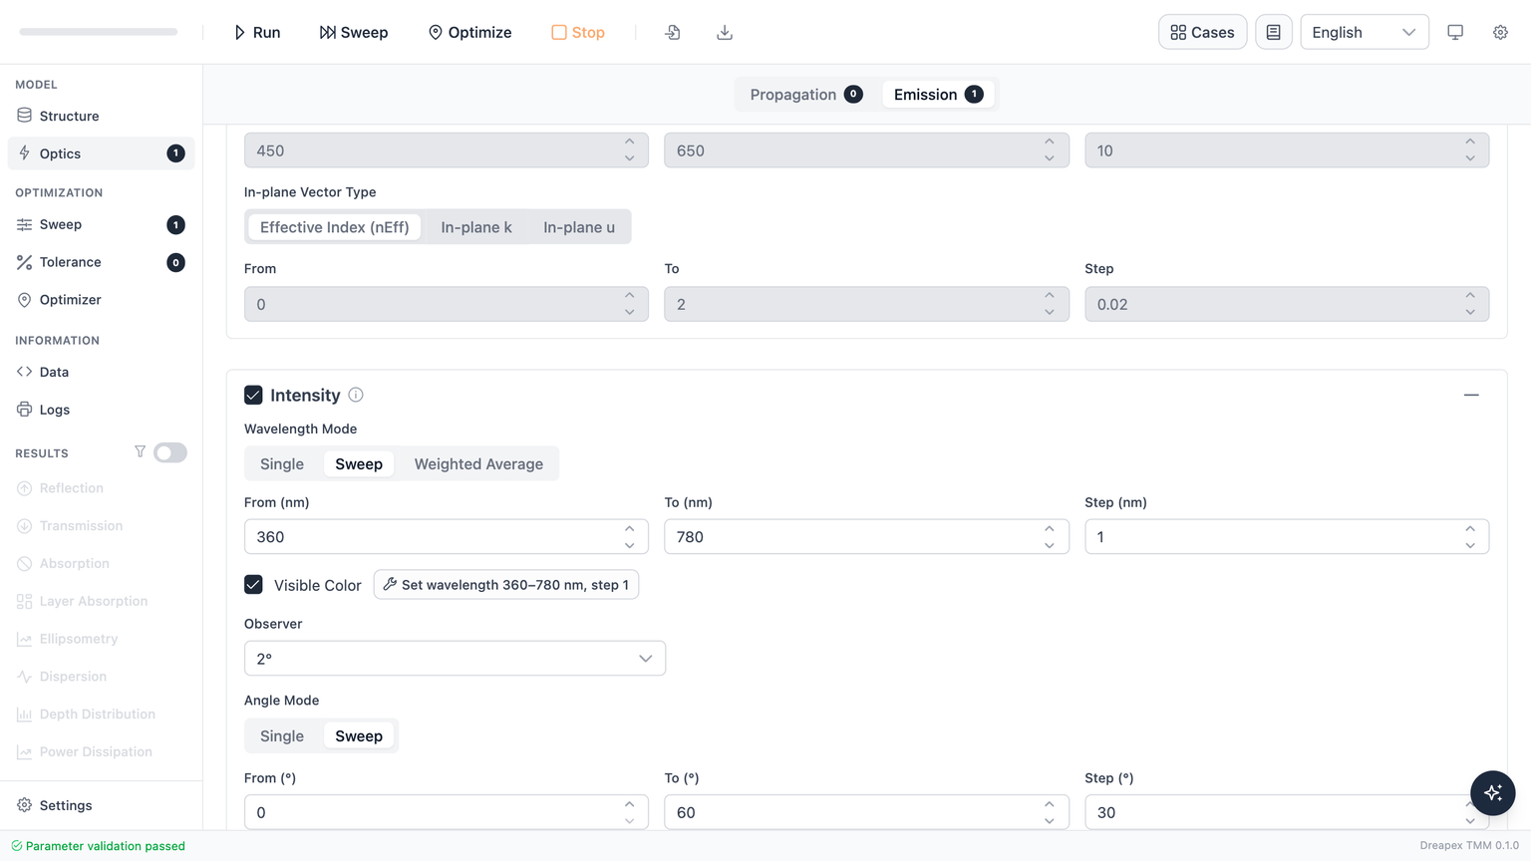The image size is (1531, 861).
Task: Increment the From (nm) 360 value
Action: point(630,529)
